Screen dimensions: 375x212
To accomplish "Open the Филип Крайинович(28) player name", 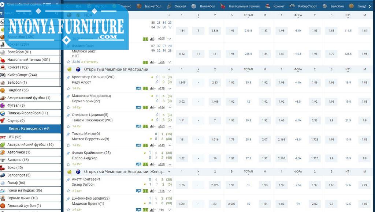I will coord(91,153).
